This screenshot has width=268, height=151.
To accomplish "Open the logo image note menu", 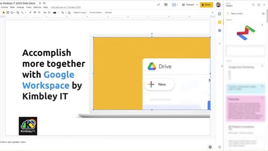I will [263, 25].
